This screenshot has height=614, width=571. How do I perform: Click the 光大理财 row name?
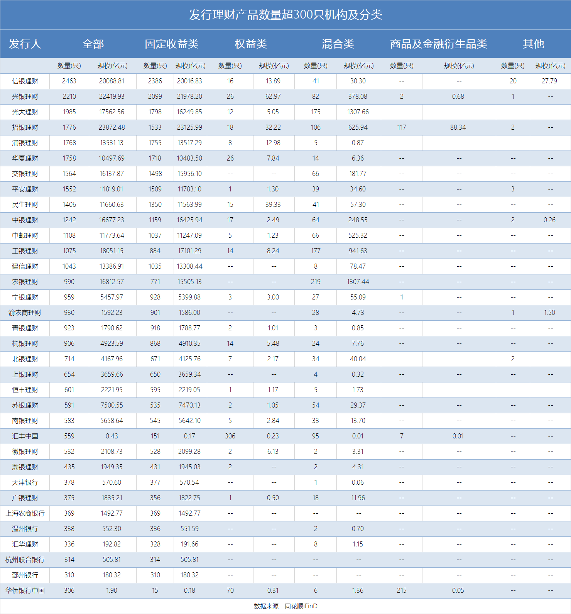[25, 112]
